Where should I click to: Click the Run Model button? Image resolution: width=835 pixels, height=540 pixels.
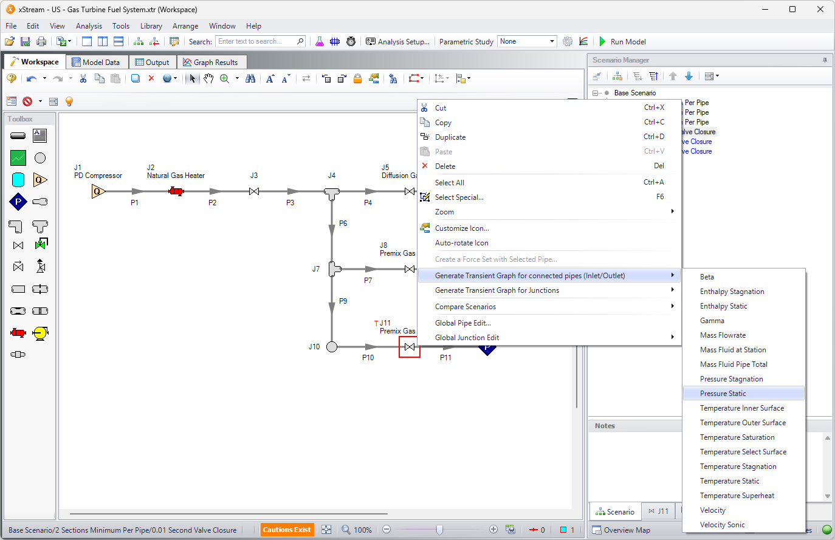[x=622, y=41]
